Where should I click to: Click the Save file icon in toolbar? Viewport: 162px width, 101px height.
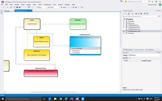(x=17, y=7)
